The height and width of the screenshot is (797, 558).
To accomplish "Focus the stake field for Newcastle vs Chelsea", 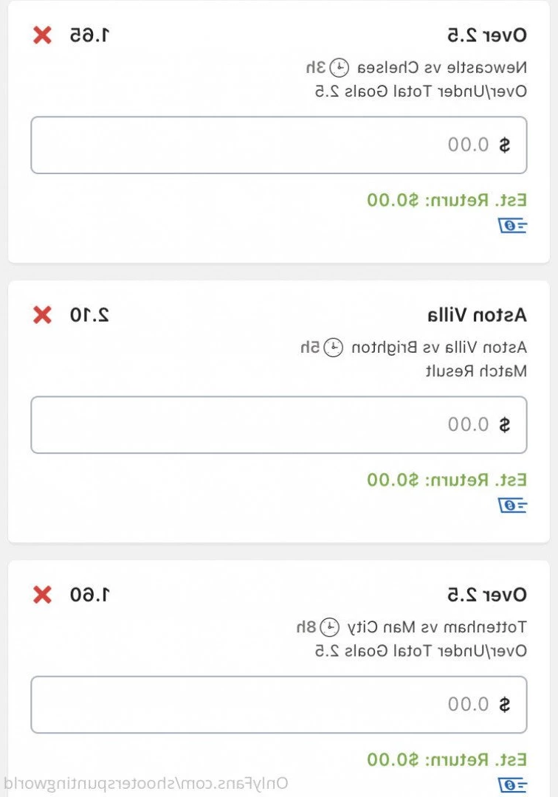I will [278, 145].
